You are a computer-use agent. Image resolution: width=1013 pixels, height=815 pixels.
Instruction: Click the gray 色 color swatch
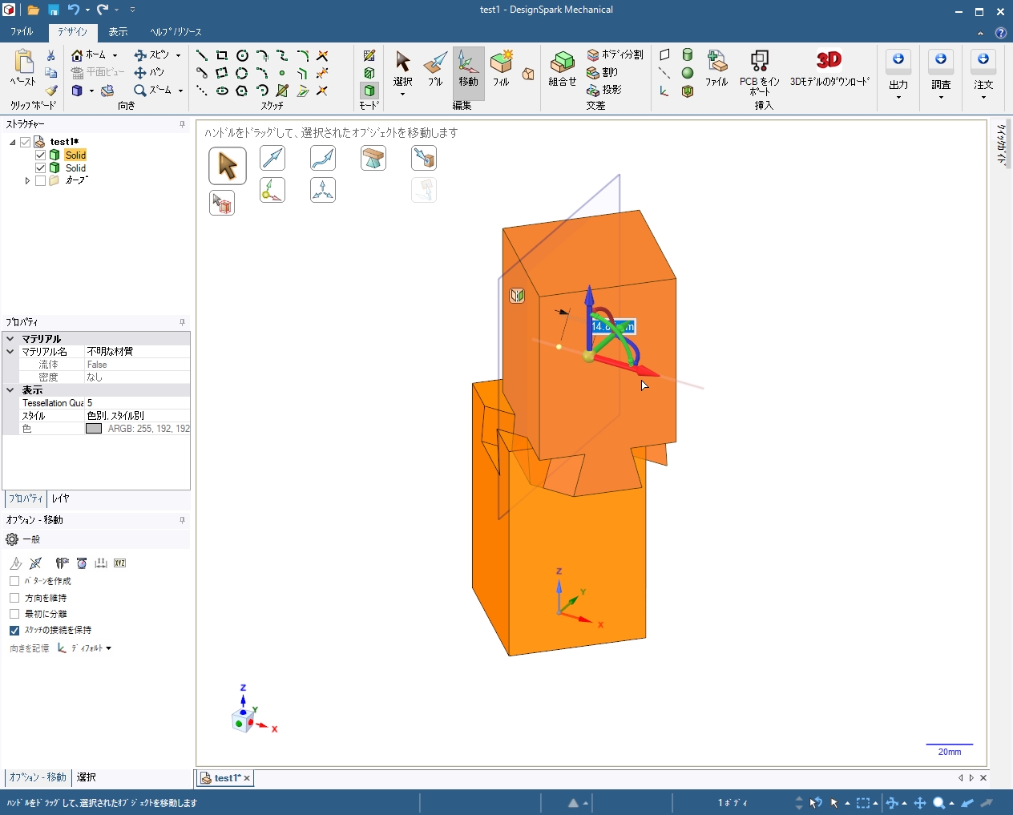(94, 429)
